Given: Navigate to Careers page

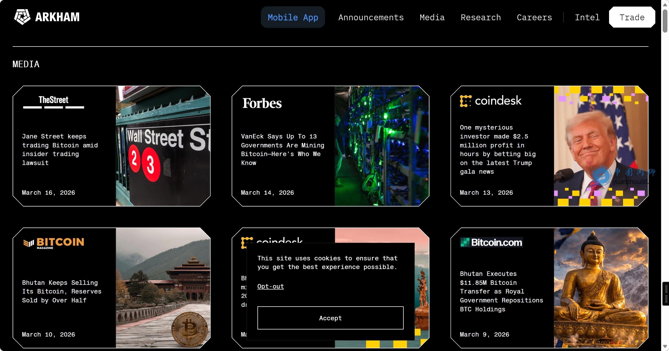Looking at the screenshot, I should pos(534,17).
